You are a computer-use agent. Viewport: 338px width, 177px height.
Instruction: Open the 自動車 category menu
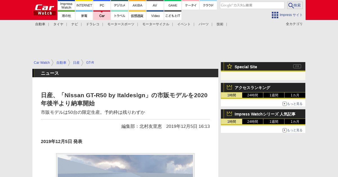click(40, 24)
